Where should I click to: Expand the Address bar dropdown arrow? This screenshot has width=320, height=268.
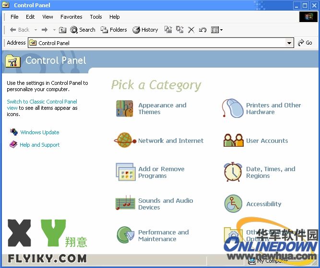289,43
